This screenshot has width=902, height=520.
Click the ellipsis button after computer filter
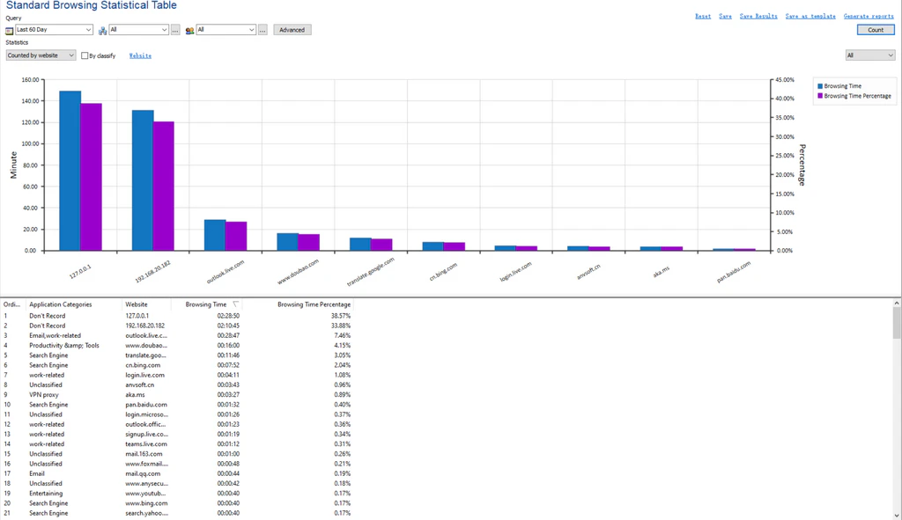175,30
